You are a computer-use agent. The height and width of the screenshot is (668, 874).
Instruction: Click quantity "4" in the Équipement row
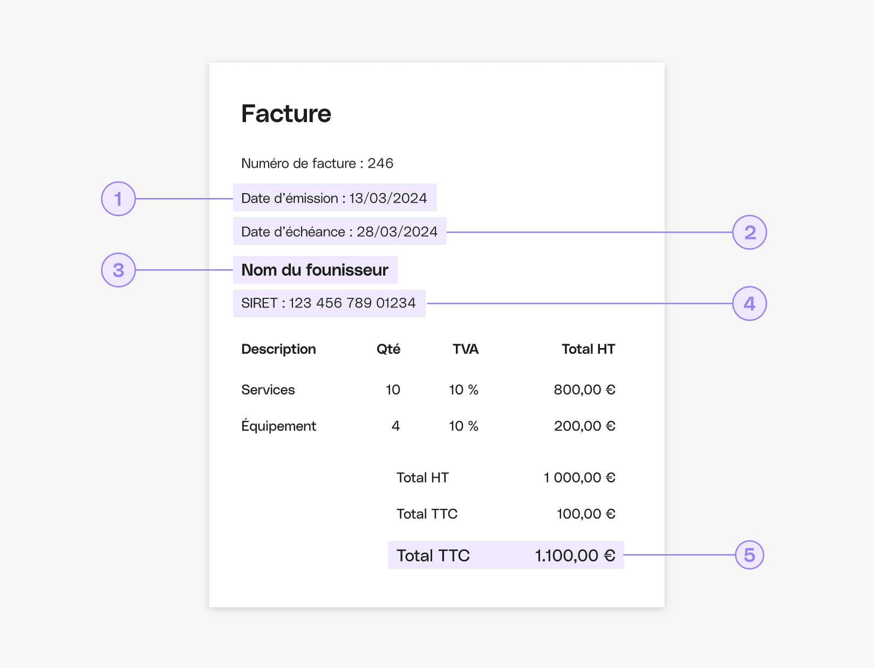point(395,426)
